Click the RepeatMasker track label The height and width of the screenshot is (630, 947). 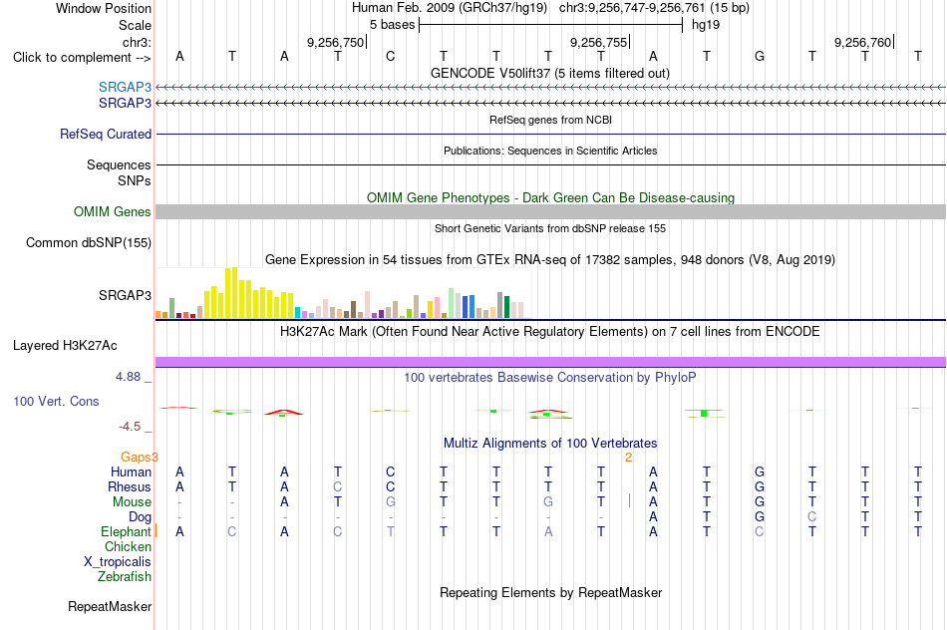(110, 606)
